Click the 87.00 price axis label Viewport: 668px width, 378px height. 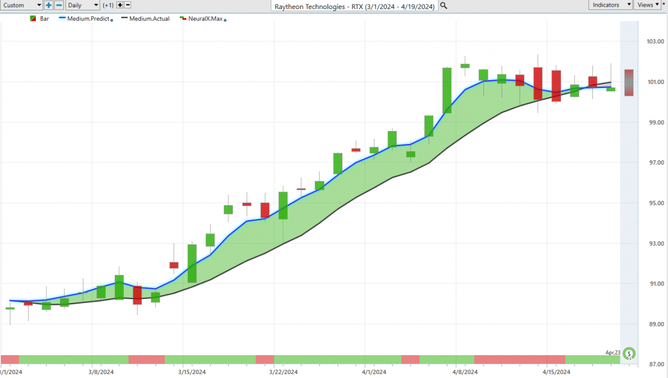coord(656,364)
